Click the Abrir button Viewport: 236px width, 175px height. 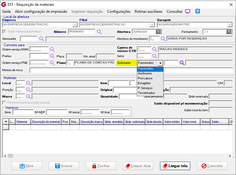(x=27, y=166)
